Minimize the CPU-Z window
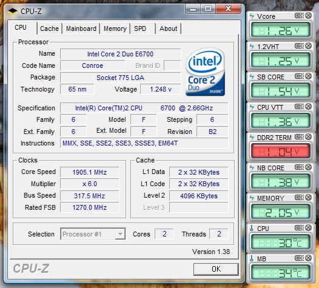The width and height of the screenshot is (319, 288). [x=193, y=9]
